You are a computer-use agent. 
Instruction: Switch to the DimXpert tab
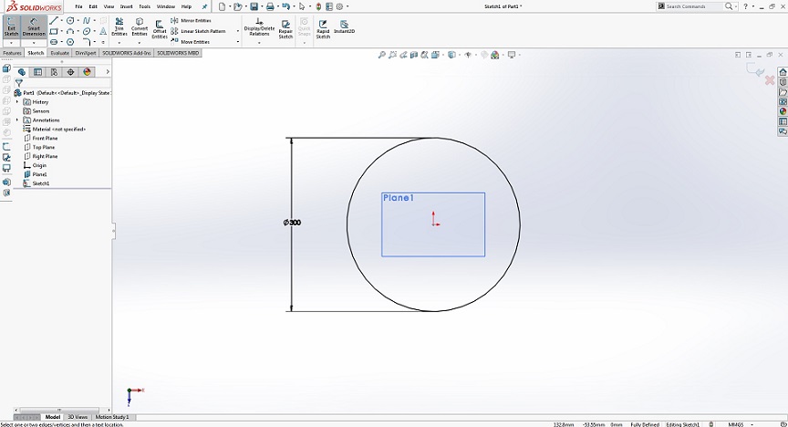point(86,53)
